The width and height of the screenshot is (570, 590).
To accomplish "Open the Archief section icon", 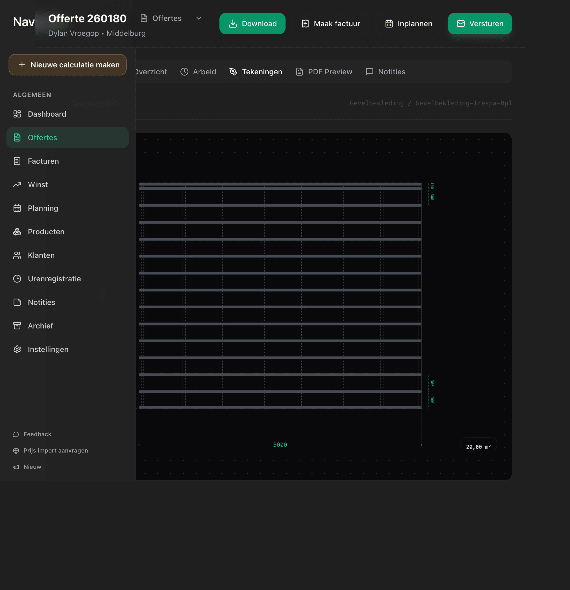I will pos(17,326).
